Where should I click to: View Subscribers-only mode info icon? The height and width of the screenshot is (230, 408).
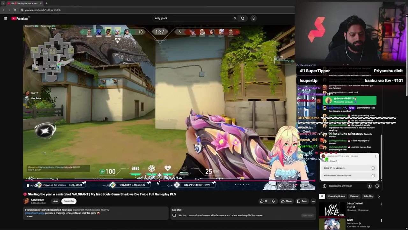324,186
